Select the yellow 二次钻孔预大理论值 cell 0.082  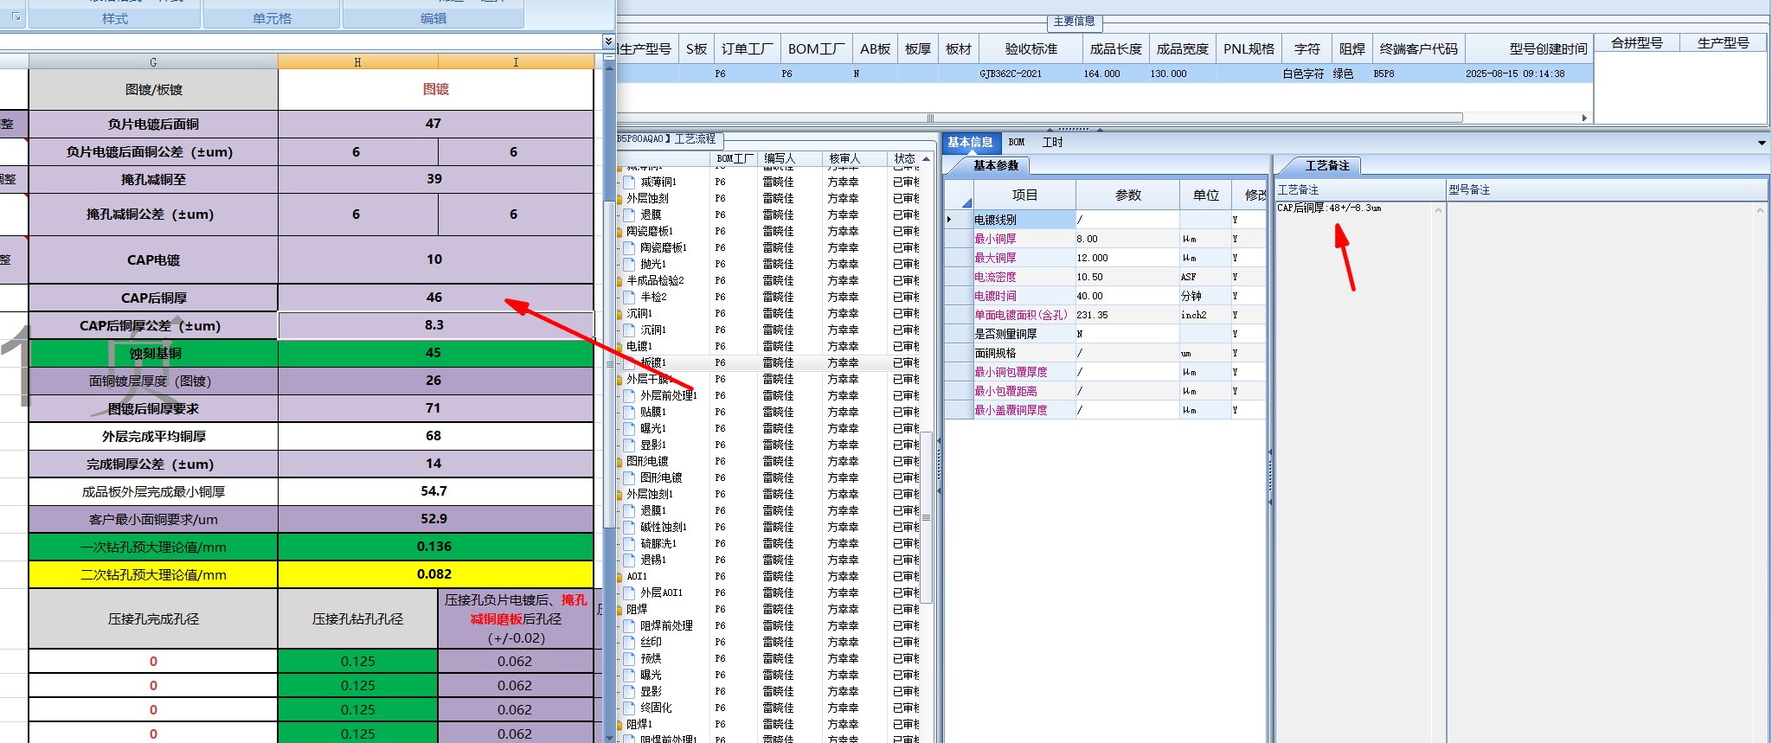[x=435, y=574]
